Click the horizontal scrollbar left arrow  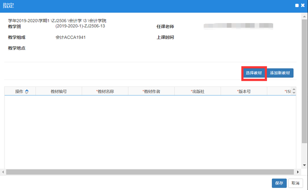(x=2, y=172)
